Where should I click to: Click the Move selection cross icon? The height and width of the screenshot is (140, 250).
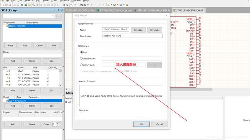[x=60, y=5]
